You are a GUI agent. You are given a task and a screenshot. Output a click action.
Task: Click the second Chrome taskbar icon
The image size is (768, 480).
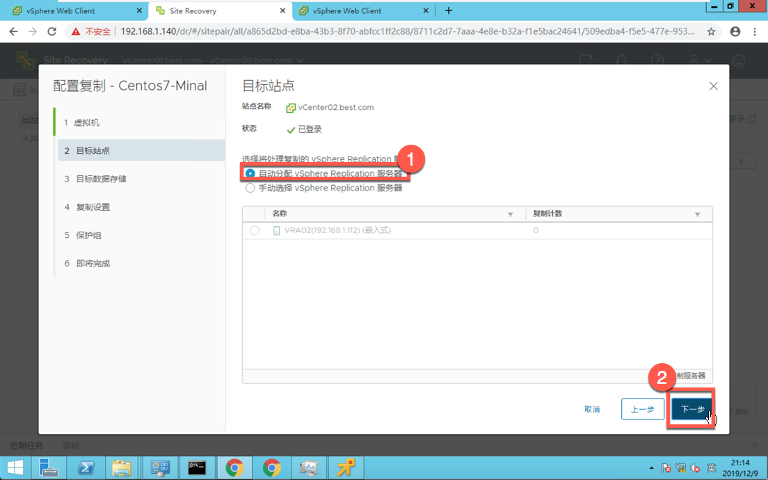(x=272, y=468)
